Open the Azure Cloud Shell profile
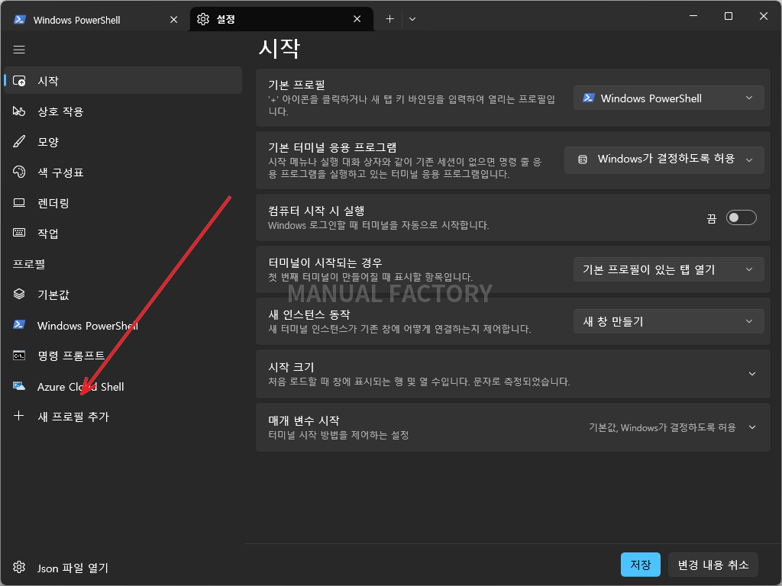The height and width of the screenshot is (586, 782). 123,387
